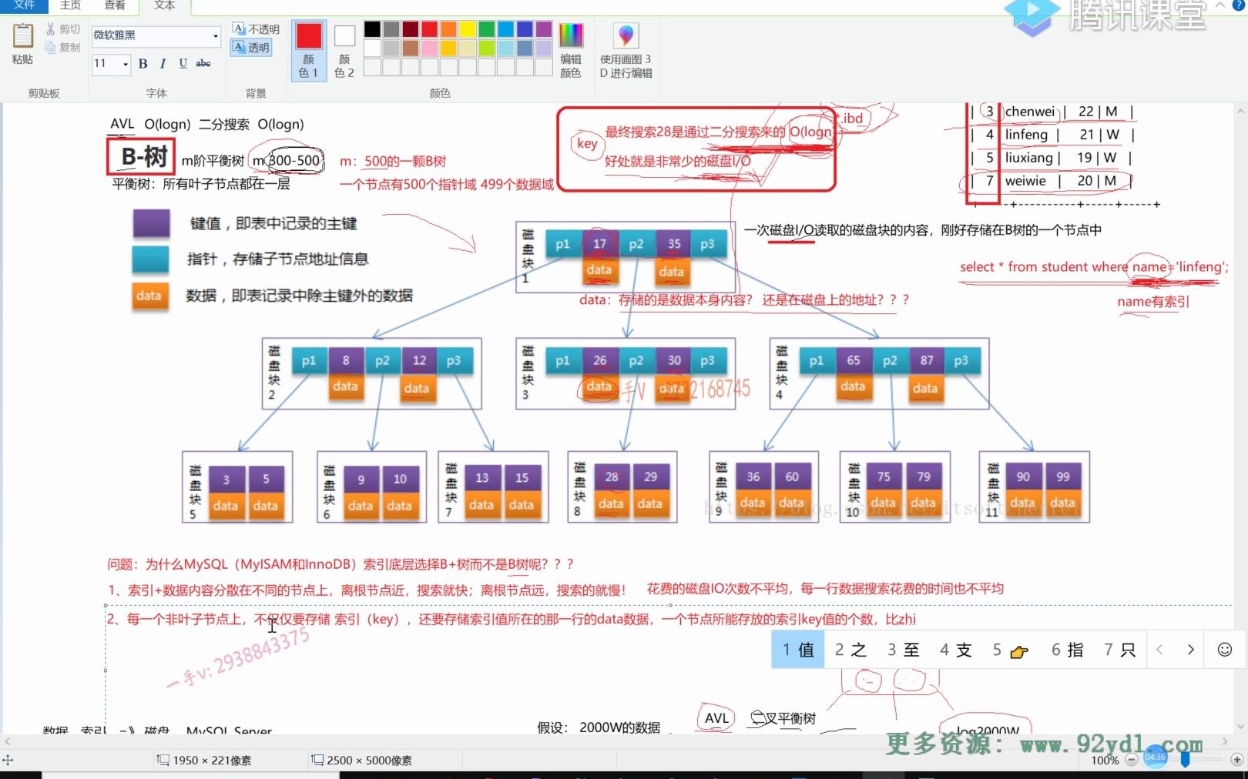Click the 100% zoom level text
This screenshot has height=779, width=1248.
point(1105,760)
